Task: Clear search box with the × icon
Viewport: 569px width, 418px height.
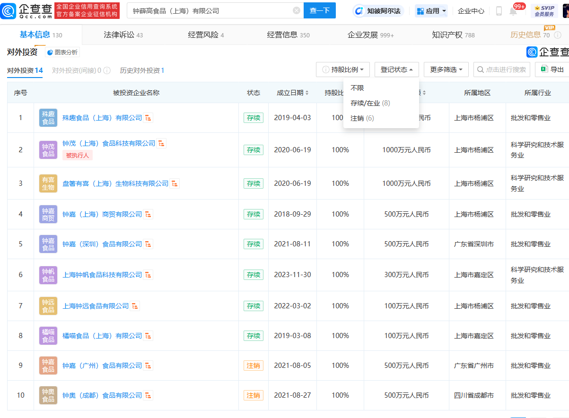Action: click(297, 10)
